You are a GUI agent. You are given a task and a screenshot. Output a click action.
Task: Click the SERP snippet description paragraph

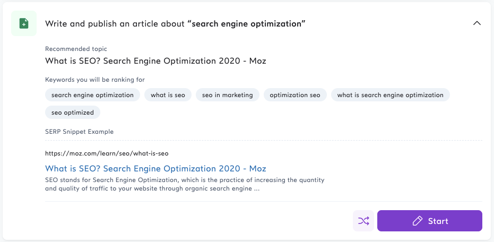[x=185, y=185]
